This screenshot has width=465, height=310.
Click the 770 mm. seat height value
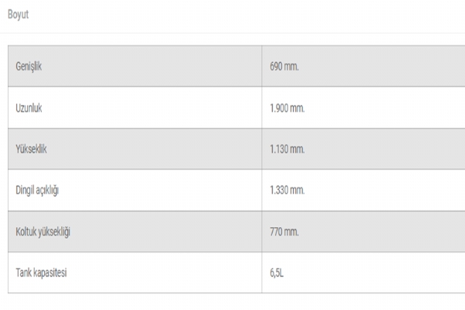click(284, 232)
